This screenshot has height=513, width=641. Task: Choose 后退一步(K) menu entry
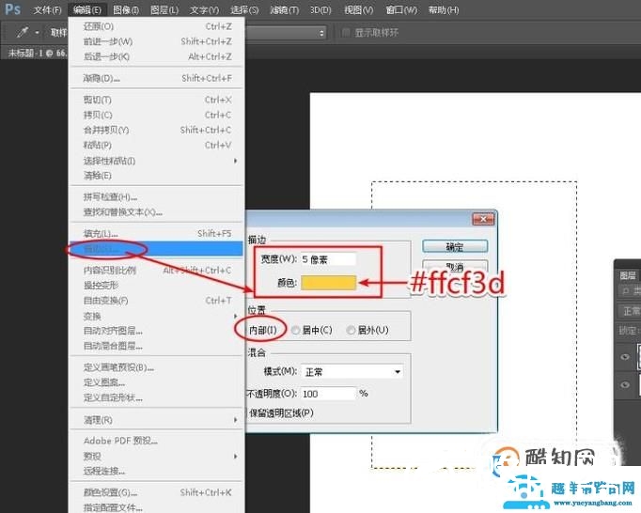tap(157, 56)
